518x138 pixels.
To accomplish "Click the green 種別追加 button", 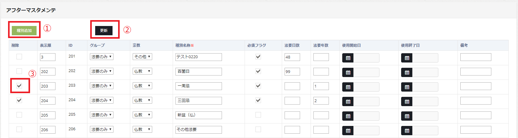I will coord(24,30).
